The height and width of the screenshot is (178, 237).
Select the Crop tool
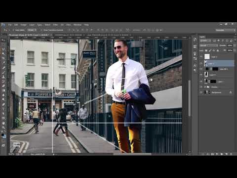3,58
